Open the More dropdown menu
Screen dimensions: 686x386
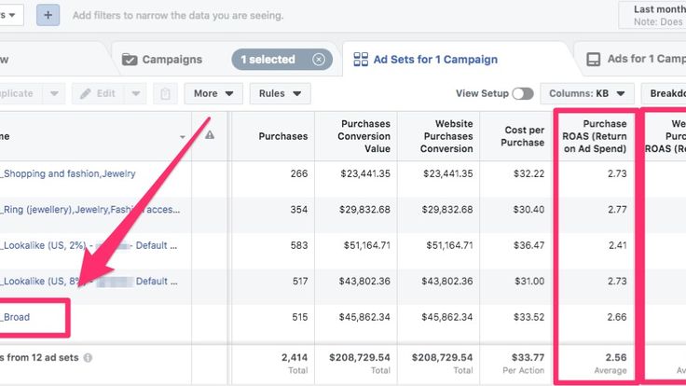[213, 93]
